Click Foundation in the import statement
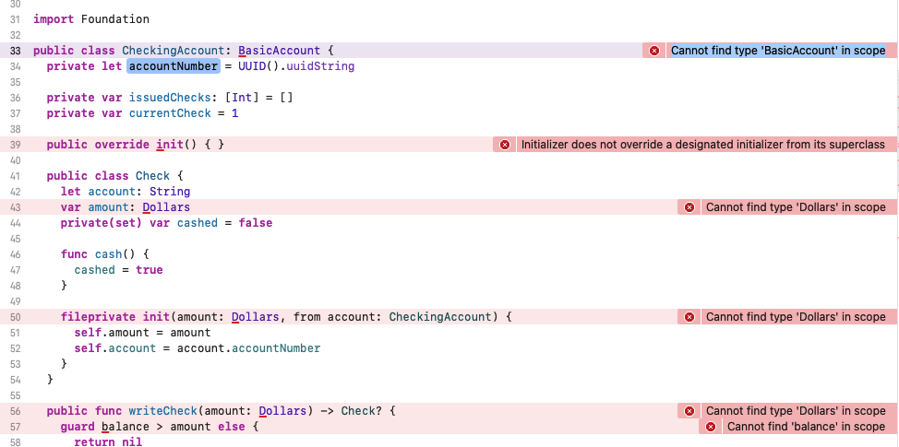 coord(115,19)
